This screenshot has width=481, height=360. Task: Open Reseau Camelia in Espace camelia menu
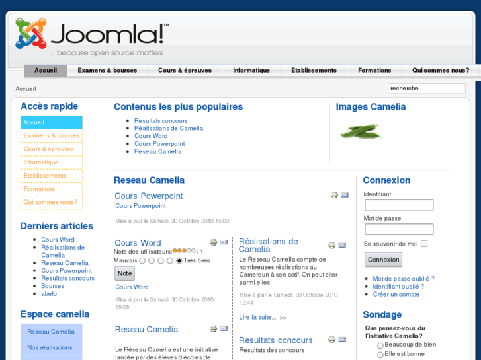(52, 332)
